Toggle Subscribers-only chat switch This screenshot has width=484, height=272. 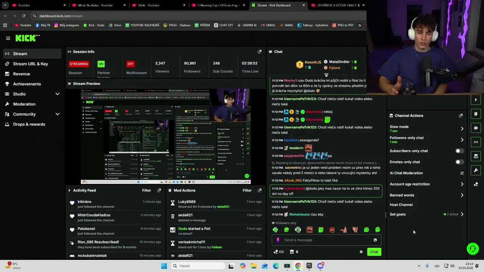459,151
